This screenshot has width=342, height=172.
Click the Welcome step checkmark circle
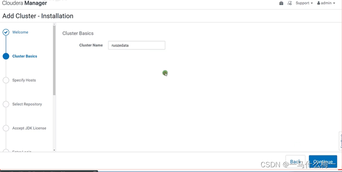point(6,32)
